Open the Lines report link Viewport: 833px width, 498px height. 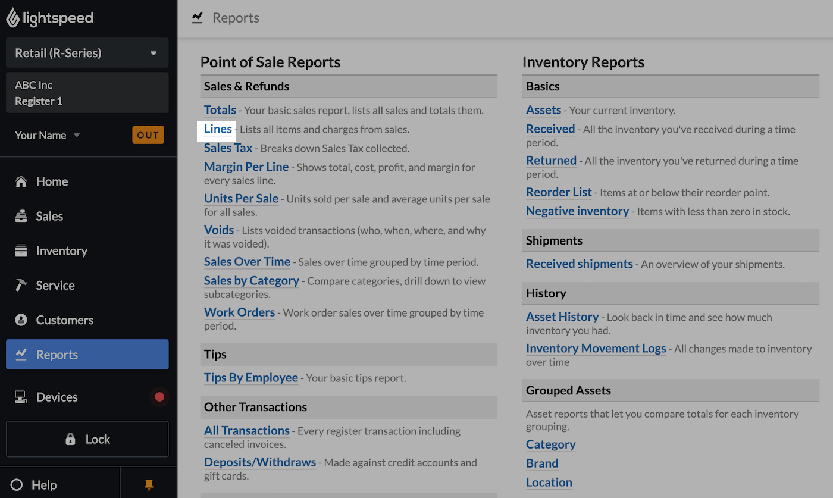[218, 129]
